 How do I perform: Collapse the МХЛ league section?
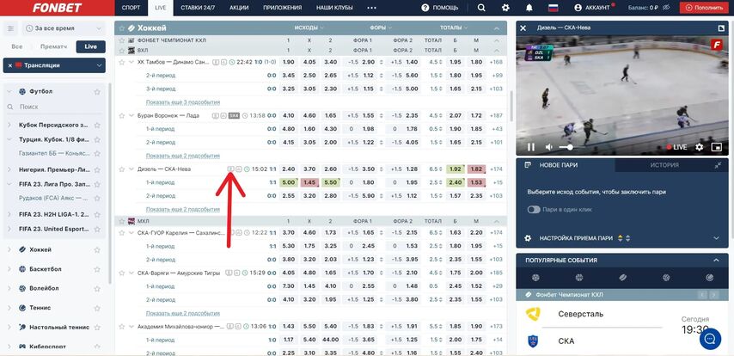pos(497,221)
